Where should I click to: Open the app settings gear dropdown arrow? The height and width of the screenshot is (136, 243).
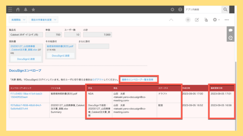pos(219,20)
